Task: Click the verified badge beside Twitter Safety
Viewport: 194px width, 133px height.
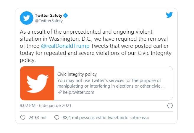Action: [x=67, y=15]
